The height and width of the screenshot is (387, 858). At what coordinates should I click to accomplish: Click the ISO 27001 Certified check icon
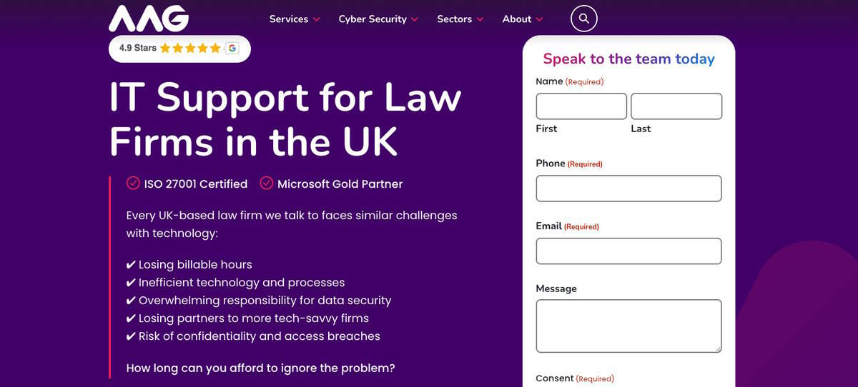(x=133, y=184)
